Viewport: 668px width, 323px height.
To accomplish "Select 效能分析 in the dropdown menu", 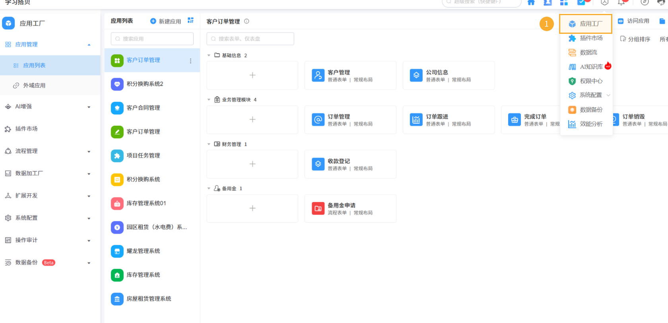I will pyautogui.click(x=586, y=124).
